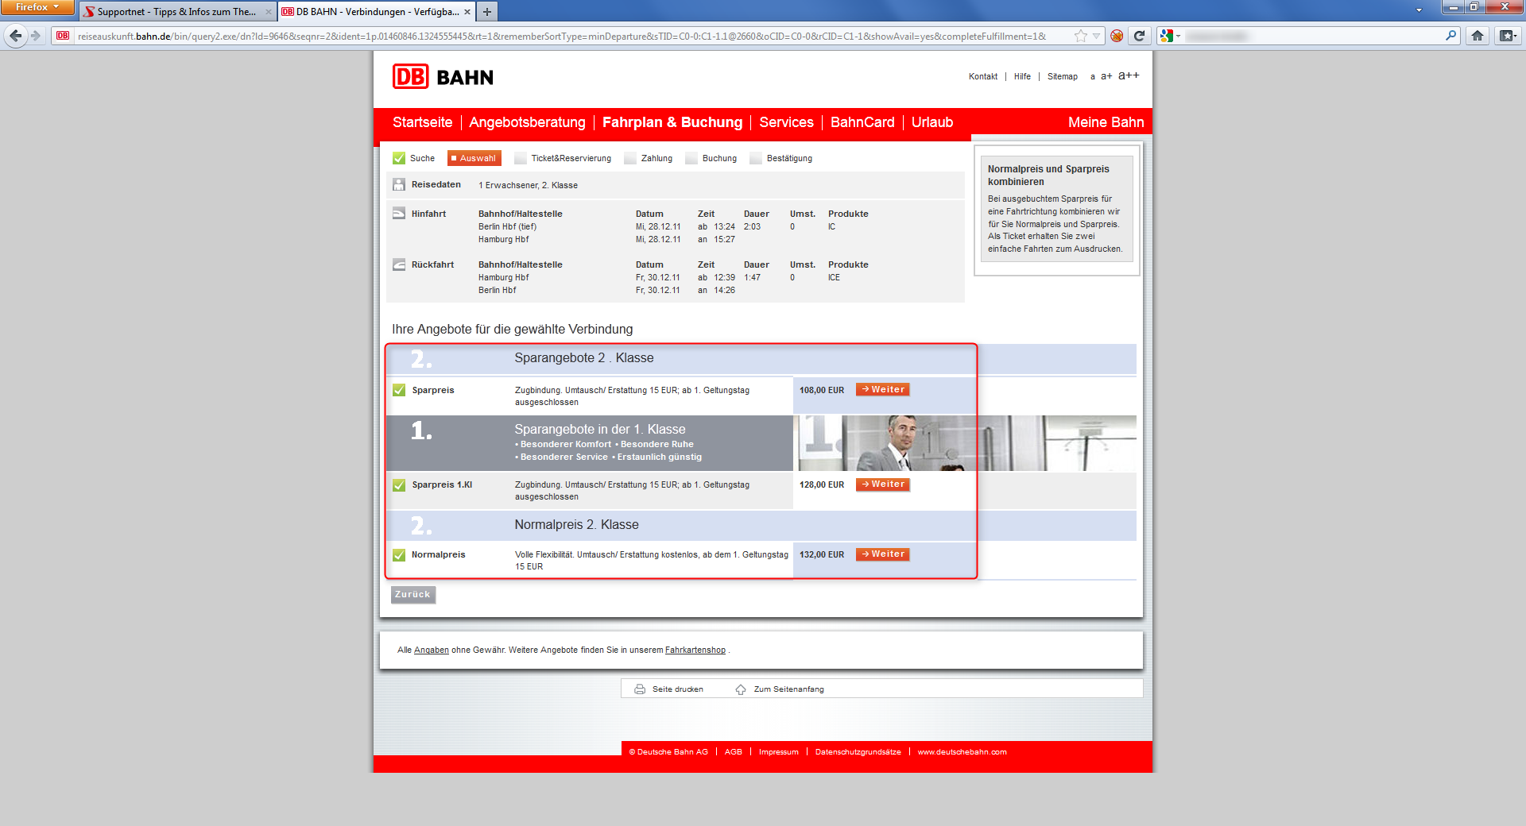Bookmark the page with the star icon
The width and height of the screenshot is (1526, 826).
point(1080,36)
